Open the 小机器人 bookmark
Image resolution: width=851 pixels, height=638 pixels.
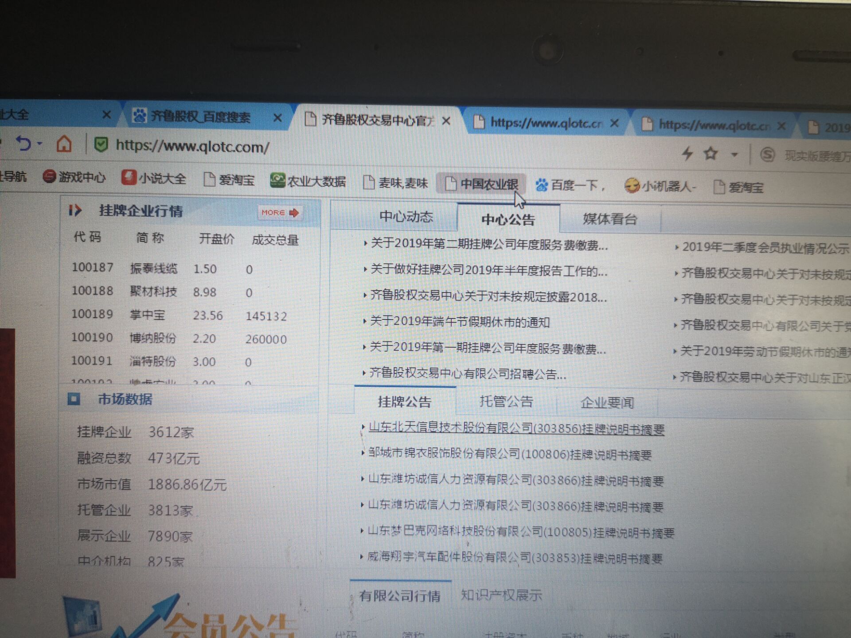click(x=660, y=186)
